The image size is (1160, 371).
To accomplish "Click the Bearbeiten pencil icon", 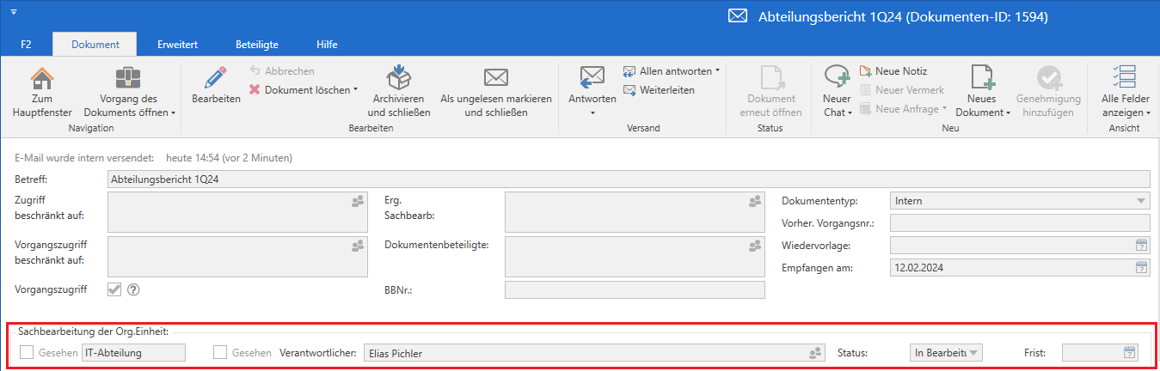I will pyautogui.click(x=215, y=80).
